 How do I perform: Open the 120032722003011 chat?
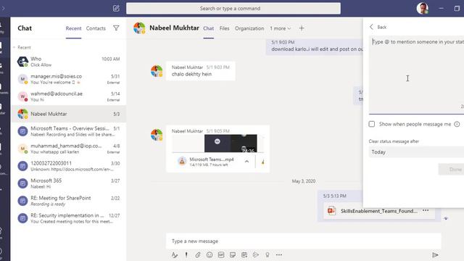[69, 166]
